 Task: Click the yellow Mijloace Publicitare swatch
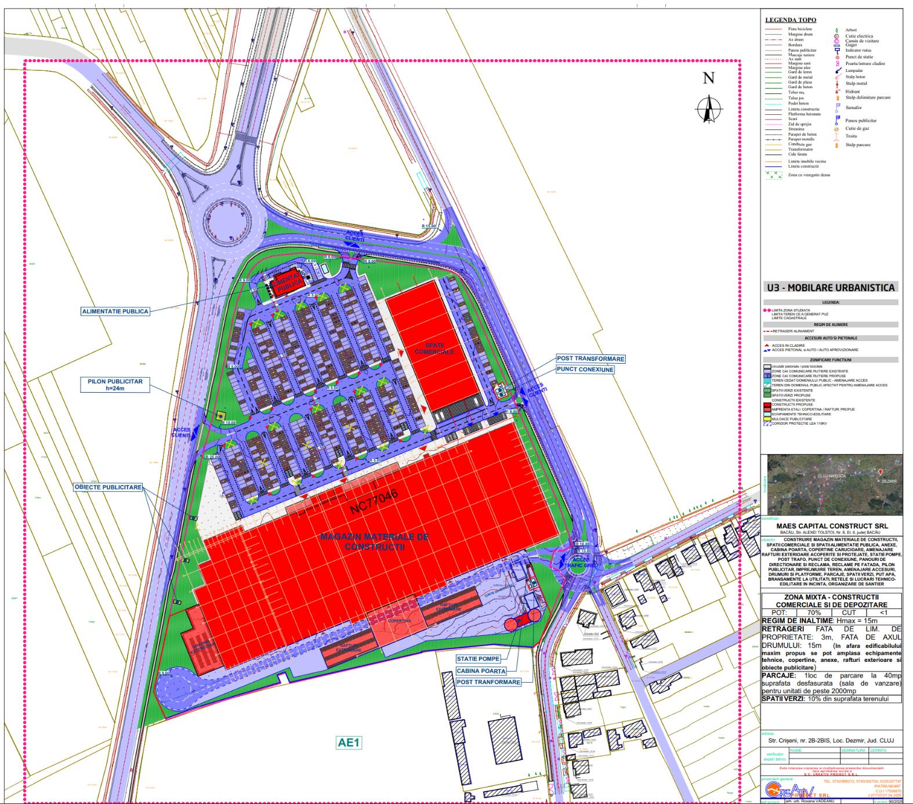click(767, 418)
